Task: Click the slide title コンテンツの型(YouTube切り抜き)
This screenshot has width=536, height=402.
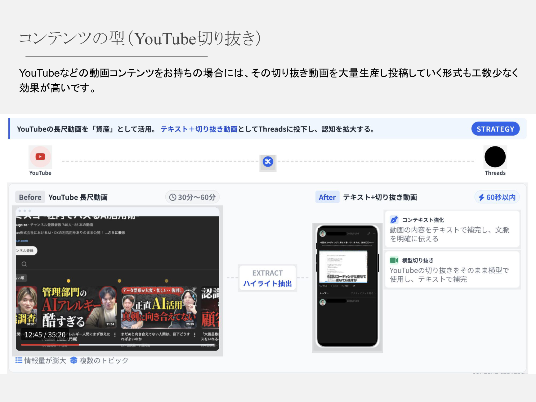Action: [140, 38]
